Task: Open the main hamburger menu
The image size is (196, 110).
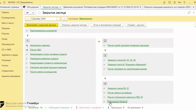Action: click(x=4, y=2)
